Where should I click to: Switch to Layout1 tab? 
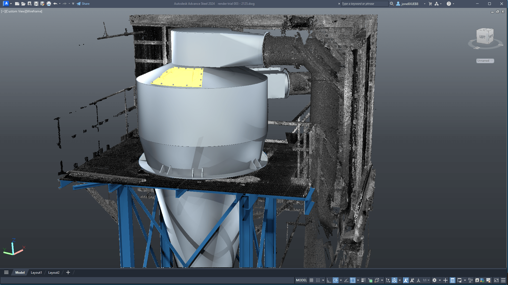tap(36, 273)
